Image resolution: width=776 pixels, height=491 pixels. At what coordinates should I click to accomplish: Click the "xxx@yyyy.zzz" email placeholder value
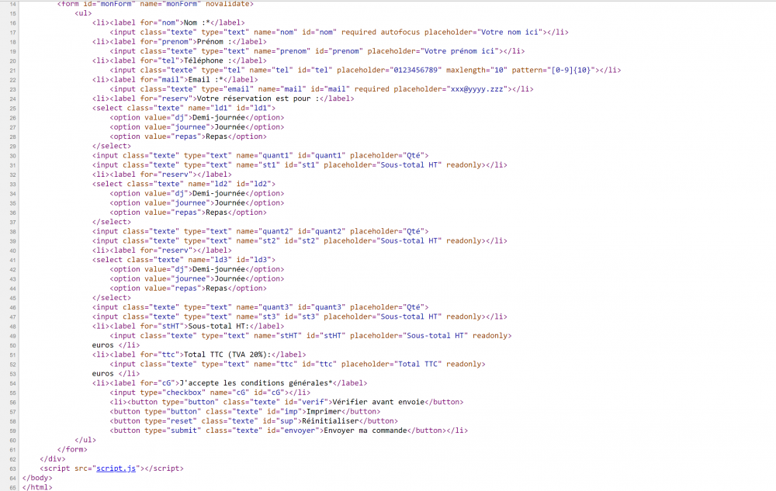pos(476,89)
